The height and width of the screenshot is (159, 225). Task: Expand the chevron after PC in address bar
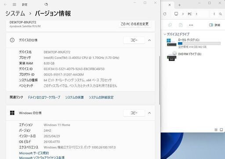pyautogui.click(x=196, y=14)
